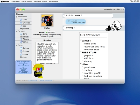Open Guestbook in the menu bar
Viewport: 140px width, 105px height.
click(x=15, y=2)
